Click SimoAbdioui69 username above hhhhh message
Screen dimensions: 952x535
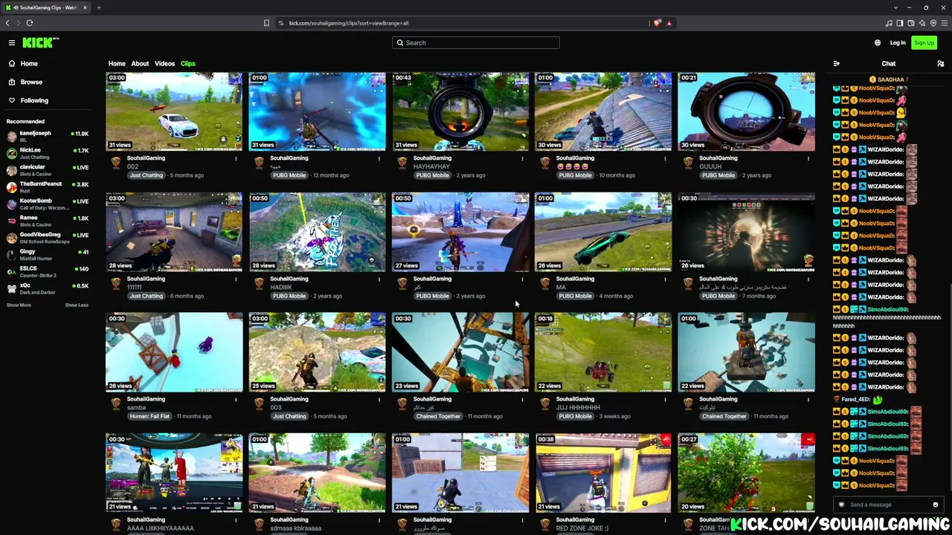click(888, 309)
